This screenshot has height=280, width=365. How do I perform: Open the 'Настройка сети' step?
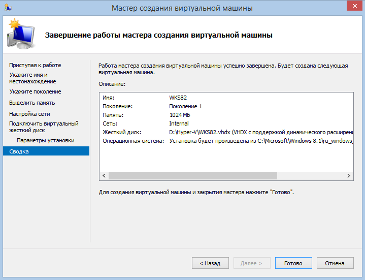(x=29, y=114)
